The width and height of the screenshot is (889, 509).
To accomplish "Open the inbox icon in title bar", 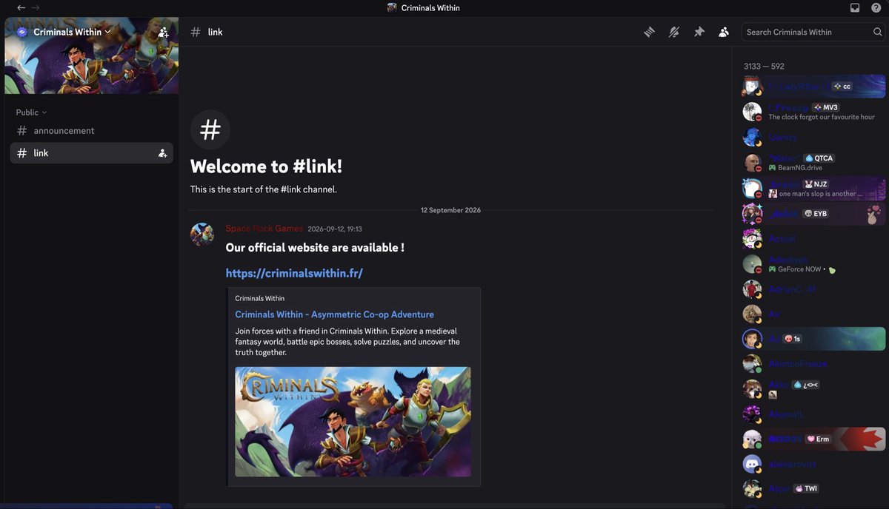I will click(x=855, y=7).
